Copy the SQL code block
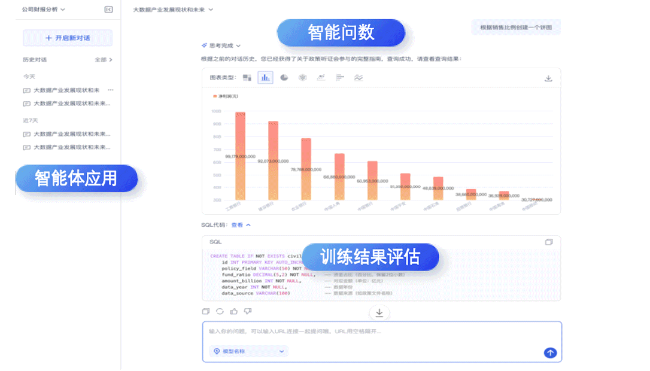 click(x=549, y=242)
